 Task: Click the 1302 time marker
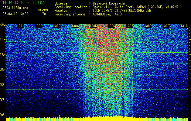pos(39,26)
